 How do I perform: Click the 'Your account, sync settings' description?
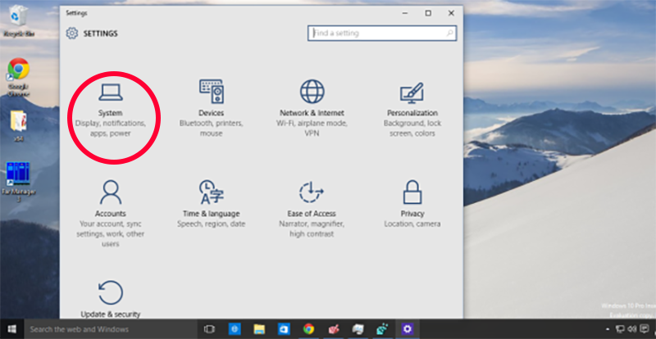[x=111, y=233]
